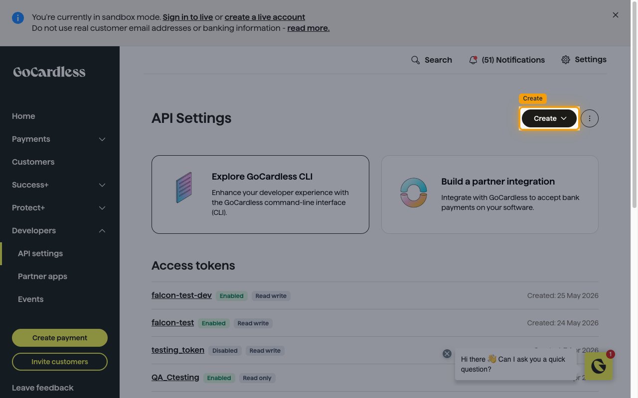Image resolution: width=638 pixels, height=398 pixels.
Task: Click the search magnifier icon
Action: 415,60
